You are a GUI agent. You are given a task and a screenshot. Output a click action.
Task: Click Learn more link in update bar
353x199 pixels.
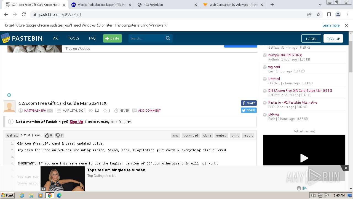[331, 25]
